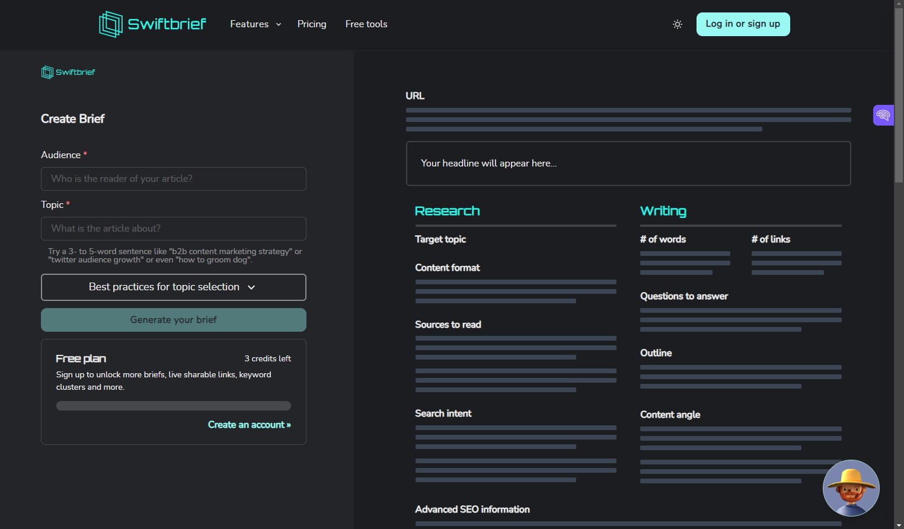This screenshot has height=529, width=904.
Task: Click the Writing section heading
Action: 663,210
